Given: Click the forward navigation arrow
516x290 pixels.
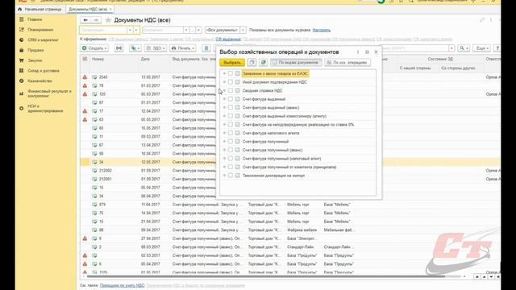Looking at the screenshot, I should pyautogui.click(x=96, y=20).
